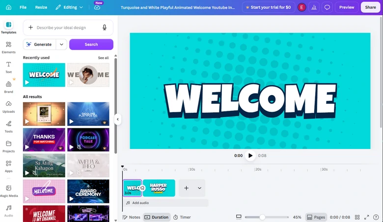This screenshot has width=383, height=222.
Task: Open the E account avatar
Action: click(x=301, y=7)
